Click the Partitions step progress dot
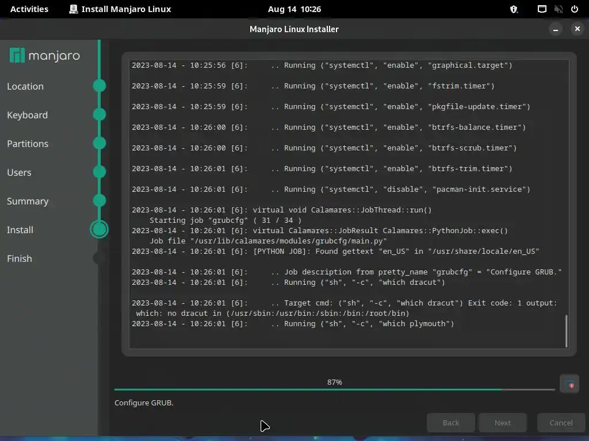 click(x=100, y=143)
